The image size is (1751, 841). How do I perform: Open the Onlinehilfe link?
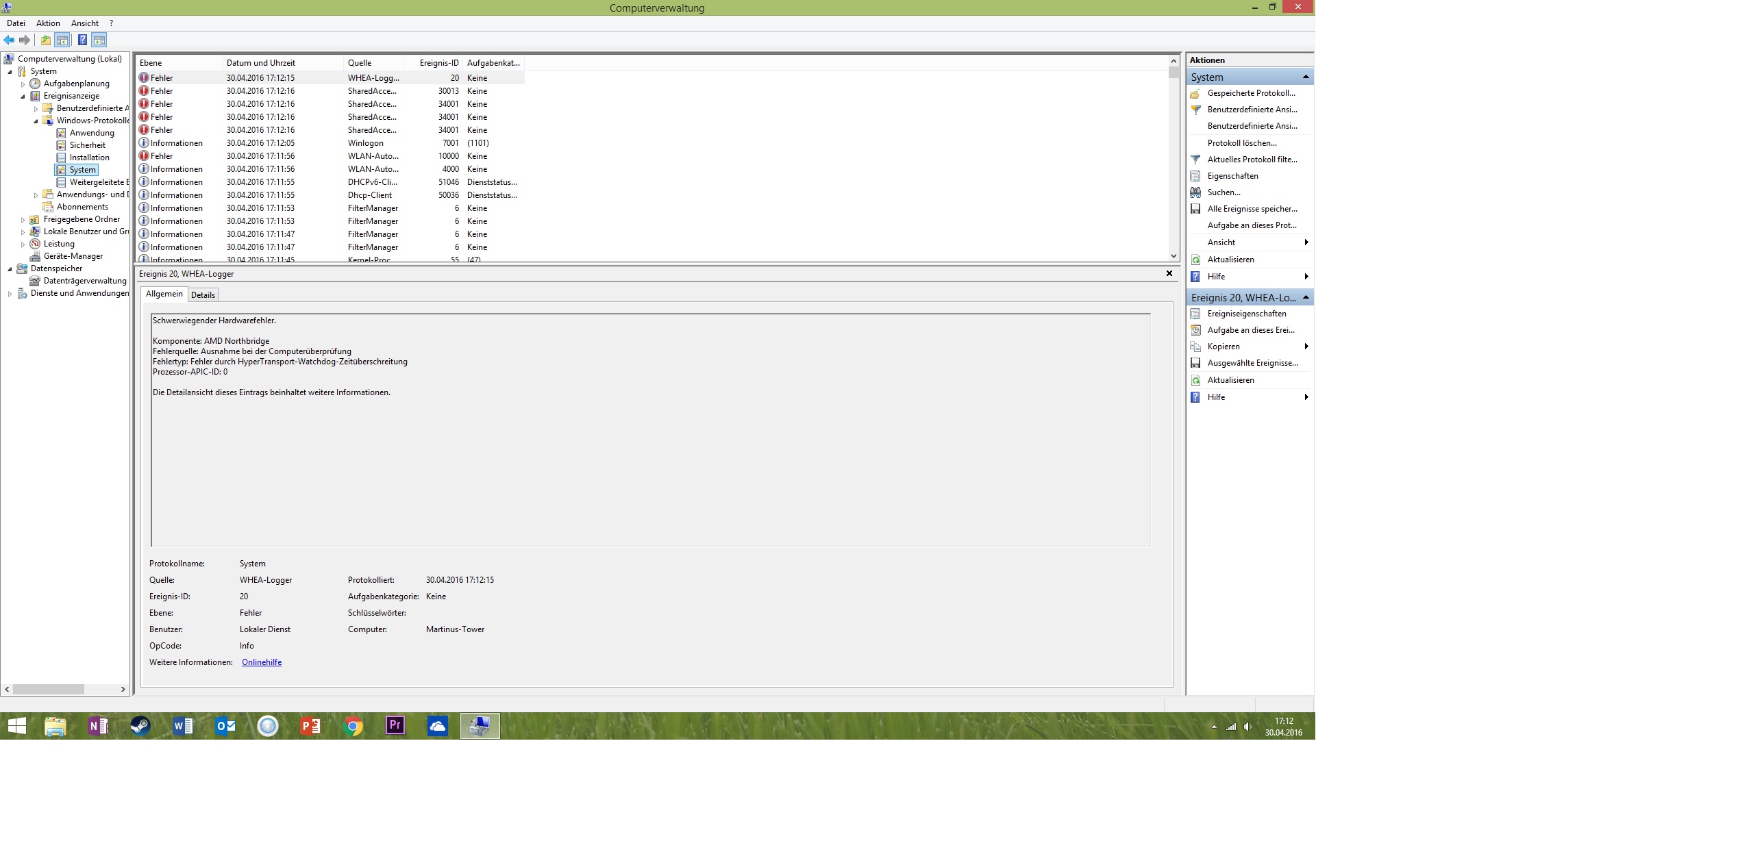pos(262,662)
